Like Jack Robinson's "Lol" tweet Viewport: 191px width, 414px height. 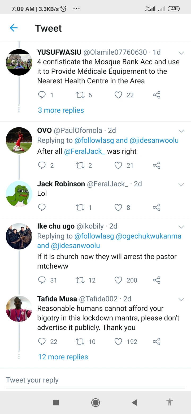[118, 207]
